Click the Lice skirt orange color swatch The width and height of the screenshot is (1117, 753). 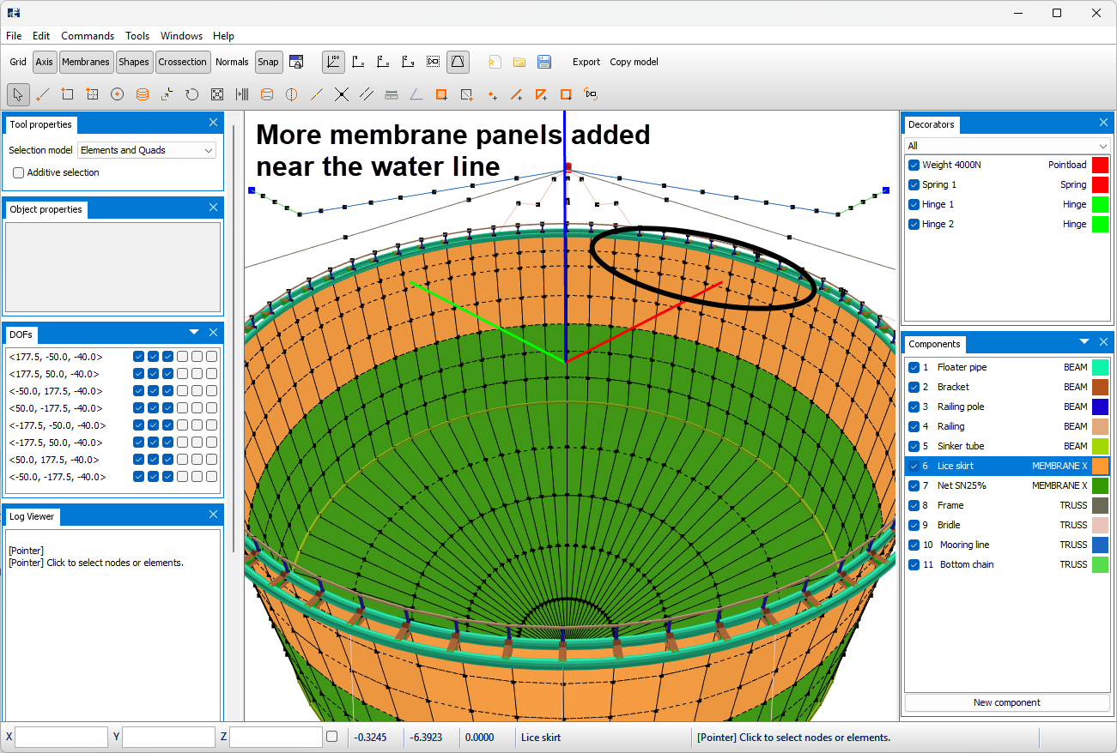1100,466
